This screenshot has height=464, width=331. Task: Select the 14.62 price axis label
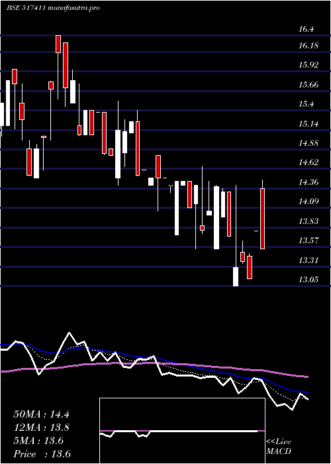pyautogui.click(x=308, y=162)
